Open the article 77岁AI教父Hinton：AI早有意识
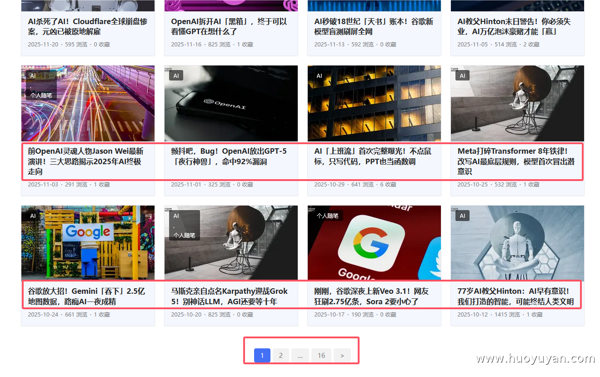 pyautogui.click(x=515, y=296)
